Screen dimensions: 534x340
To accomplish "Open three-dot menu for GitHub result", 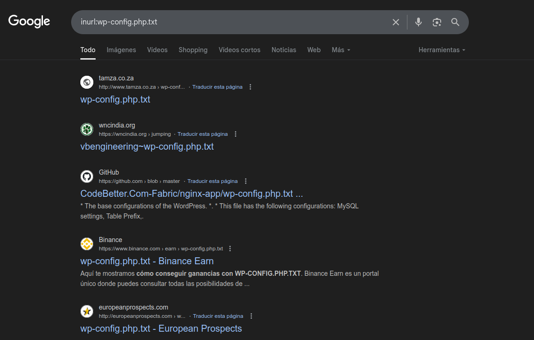I will tap(246, 181).
